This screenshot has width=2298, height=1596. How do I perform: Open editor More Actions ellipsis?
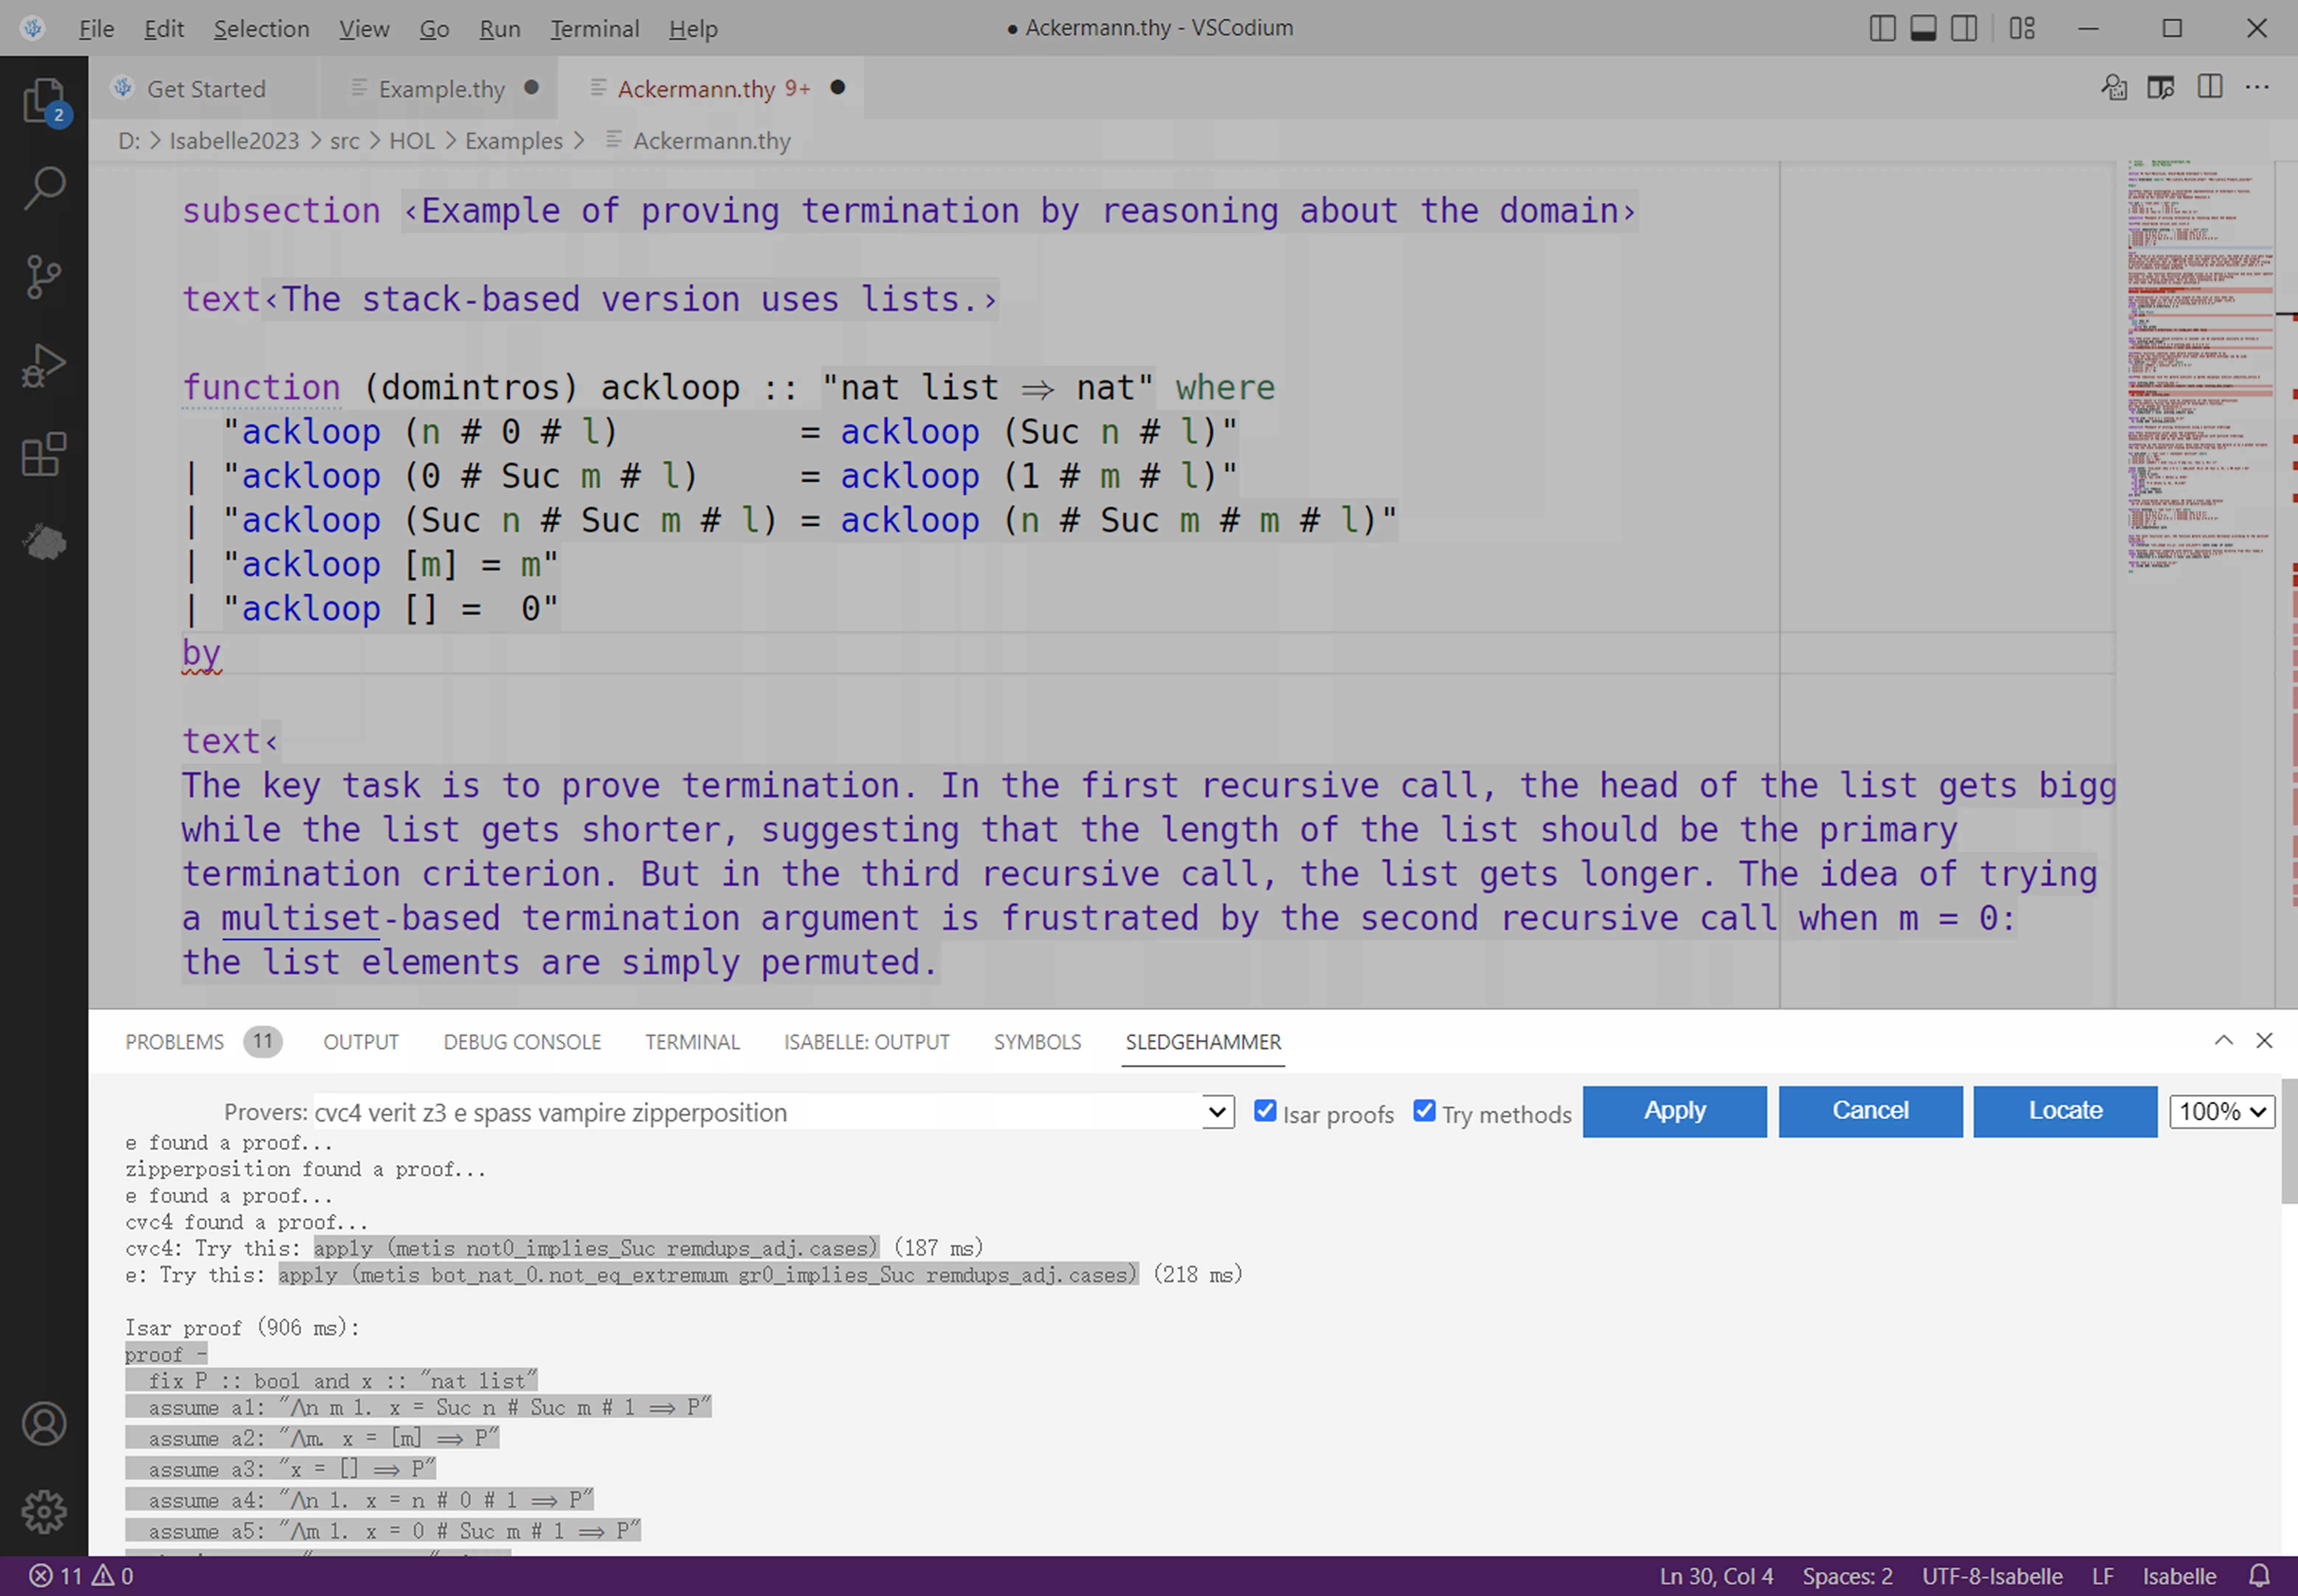tap(2257, 88)
